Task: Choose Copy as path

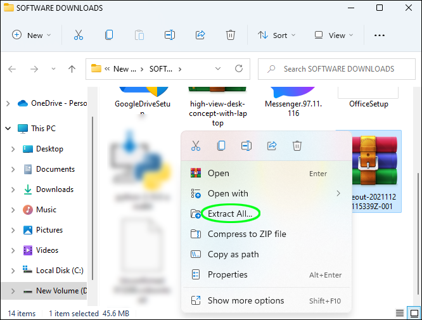Action: point(266,254)
